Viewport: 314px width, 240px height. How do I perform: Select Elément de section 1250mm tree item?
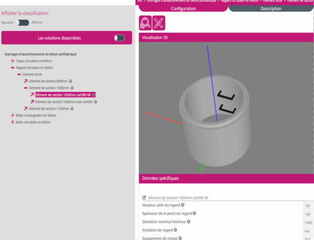49,108
